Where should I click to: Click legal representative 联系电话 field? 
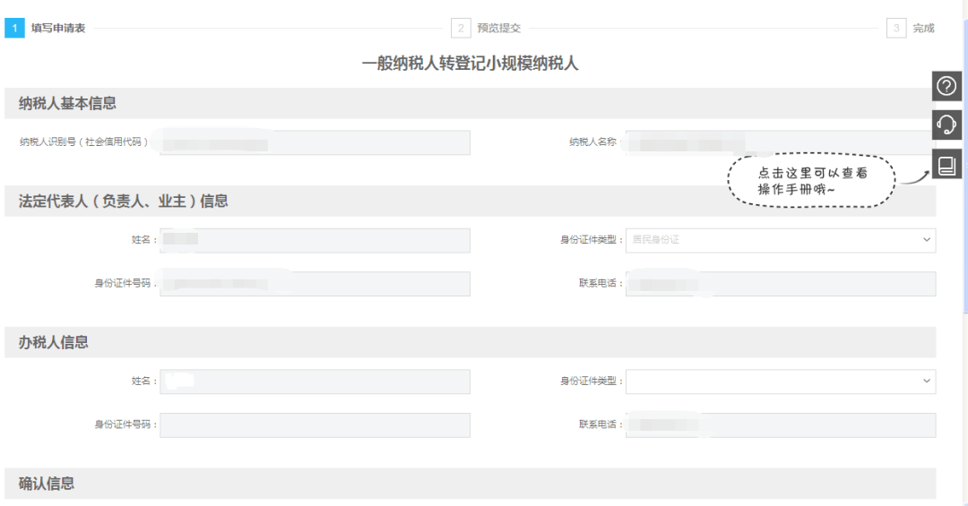(x=781, y=284)
